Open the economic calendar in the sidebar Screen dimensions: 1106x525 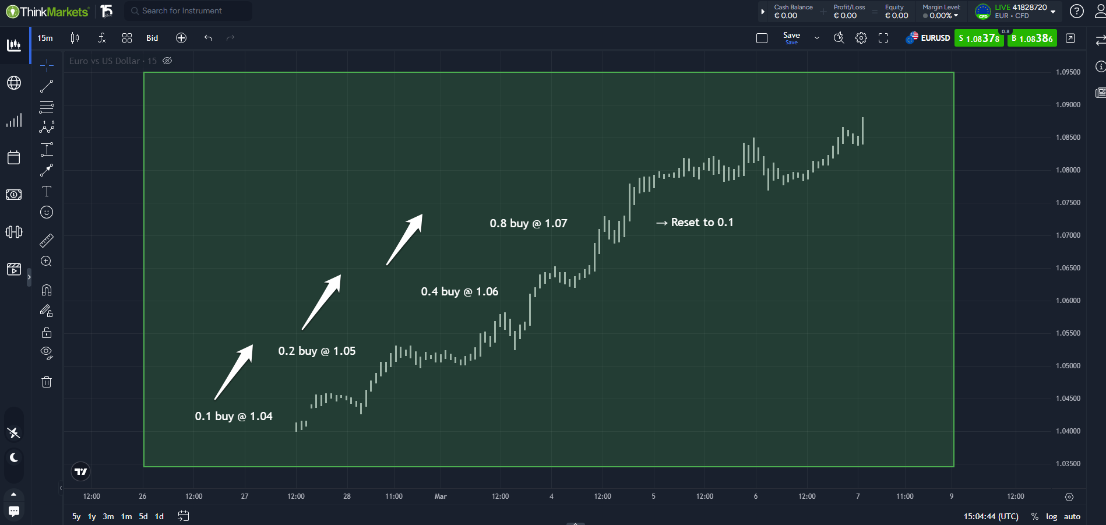(14, 157)
